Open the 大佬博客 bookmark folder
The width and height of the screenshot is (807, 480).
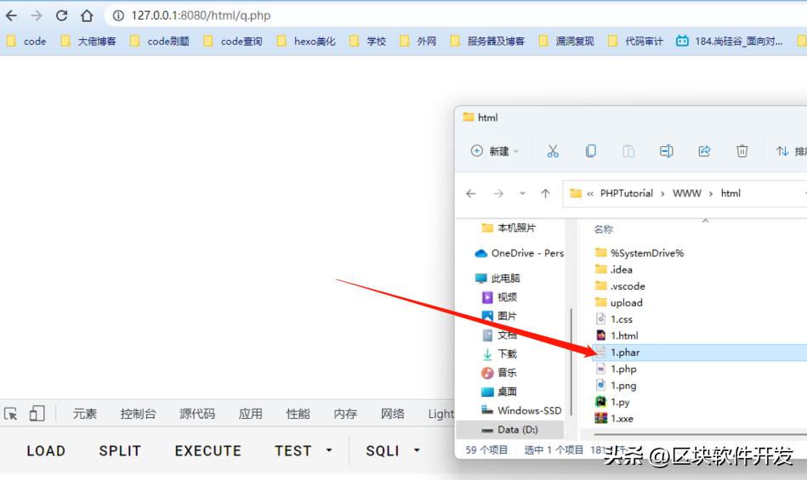coord(88,41)
